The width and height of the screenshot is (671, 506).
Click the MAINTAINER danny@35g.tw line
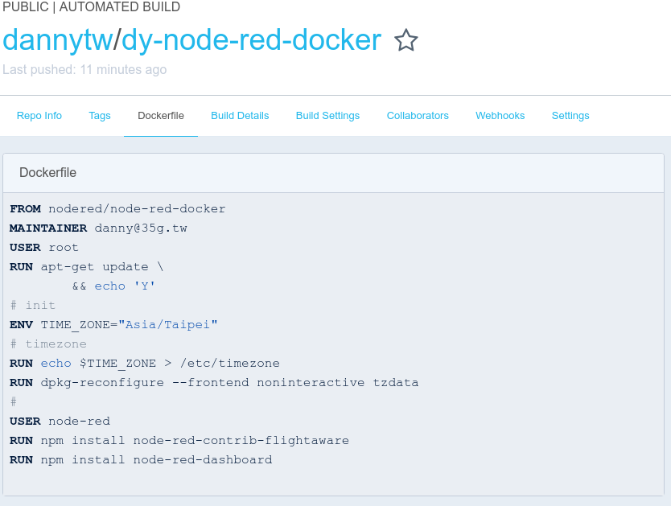point(98,228)
